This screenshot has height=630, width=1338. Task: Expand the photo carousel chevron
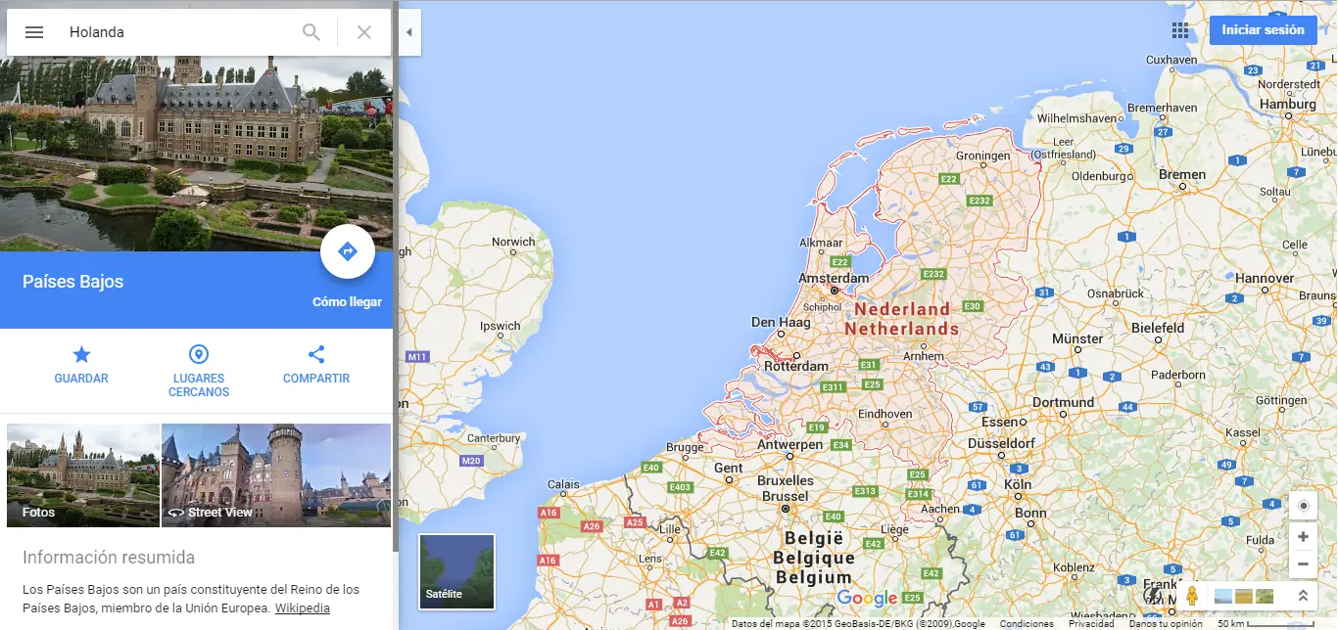click(1303, 595)
